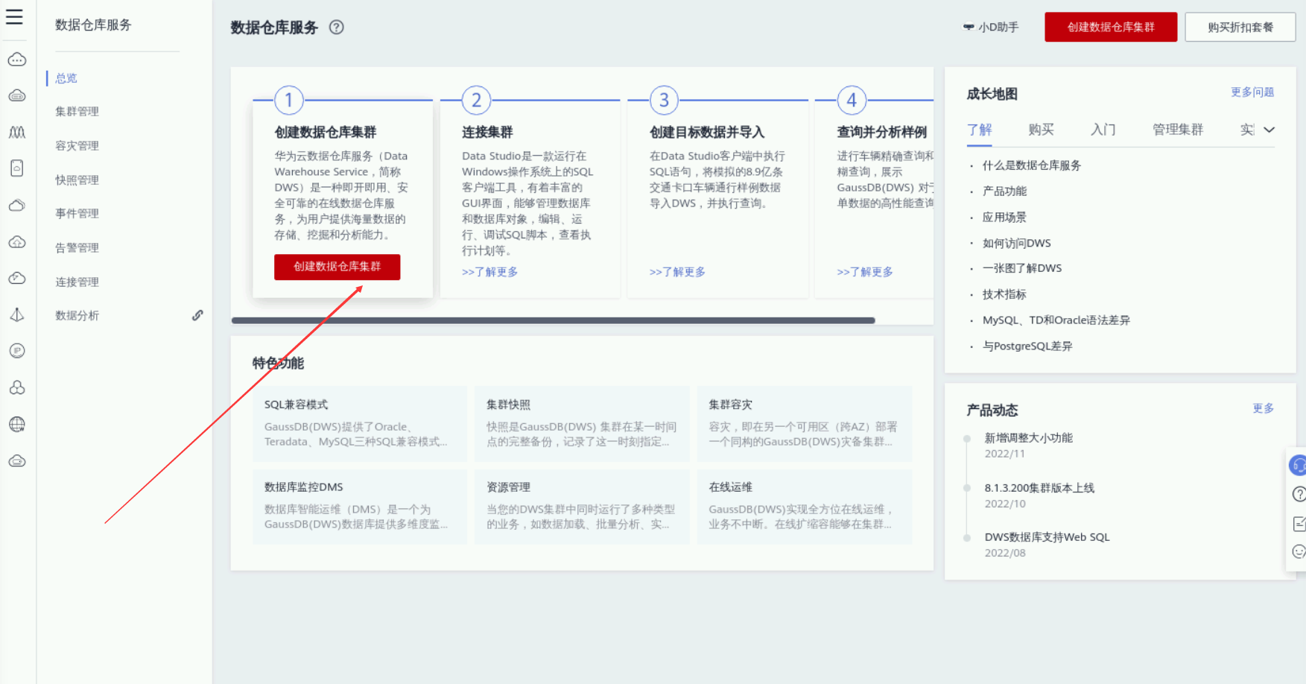The image size is (1306, 684).
Task: Open the 更多问题 link
Action: coord(1252,92)
